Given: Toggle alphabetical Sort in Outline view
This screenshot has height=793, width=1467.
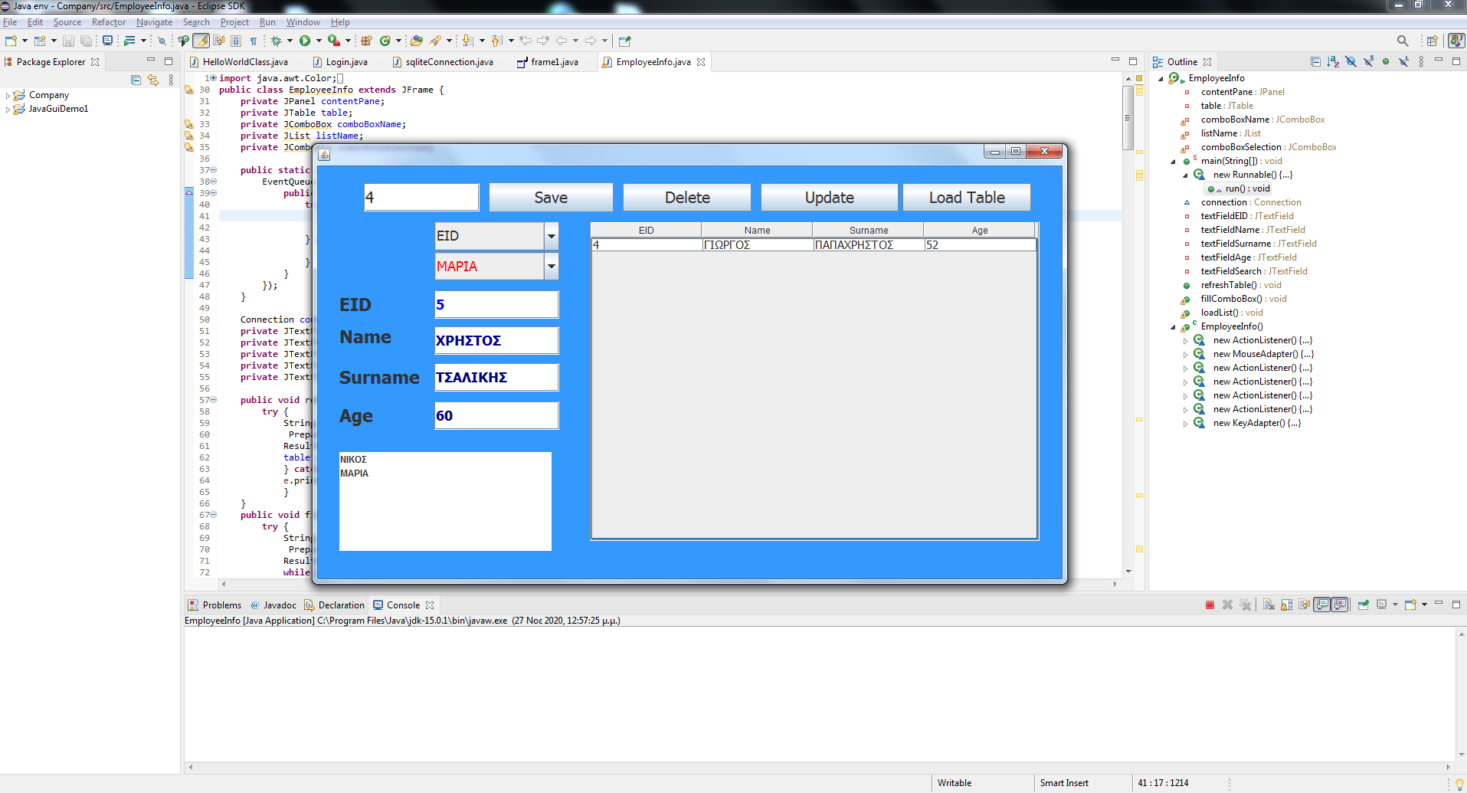Looking at the screenshot, I should [1333, 61].
